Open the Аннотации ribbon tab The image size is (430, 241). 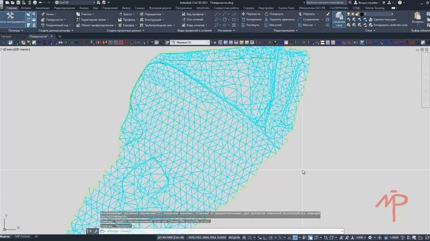(x=42, y=8)
